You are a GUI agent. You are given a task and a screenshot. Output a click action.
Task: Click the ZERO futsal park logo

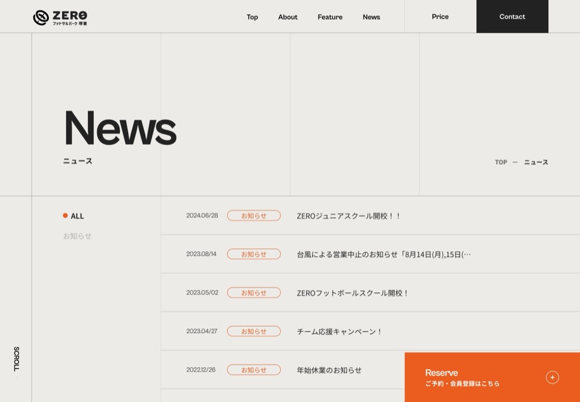click(60, 17)
